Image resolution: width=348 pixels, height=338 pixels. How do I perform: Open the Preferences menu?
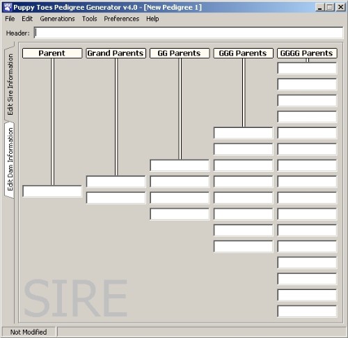click(x=121, y=19)
